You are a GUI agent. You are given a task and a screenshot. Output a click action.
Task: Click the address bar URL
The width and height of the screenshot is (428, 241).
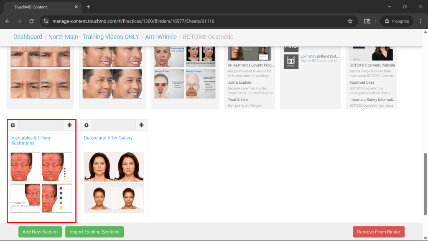pyautogui.click(x=133, y=21)
